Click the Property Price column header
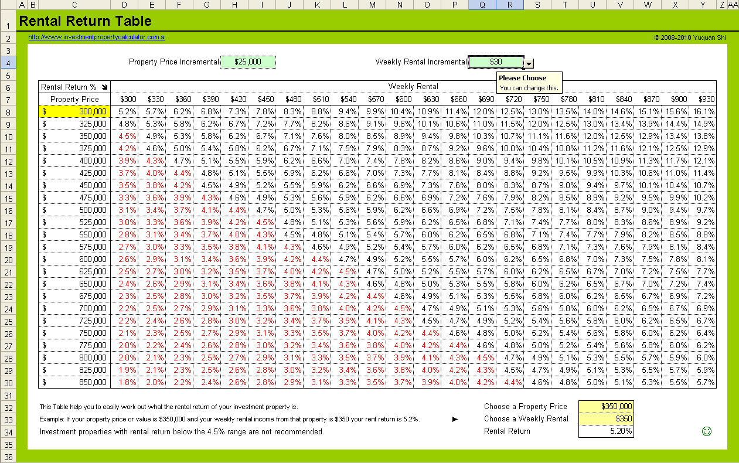The height and width of the screenshot is (463, 739). pyautogui.click(x=74, y=99)
